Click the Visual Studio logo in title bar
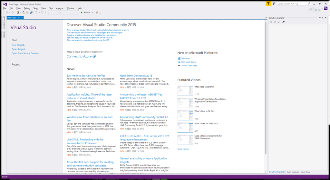The height and width of the screenshot is (180, 330). (5, 4)
